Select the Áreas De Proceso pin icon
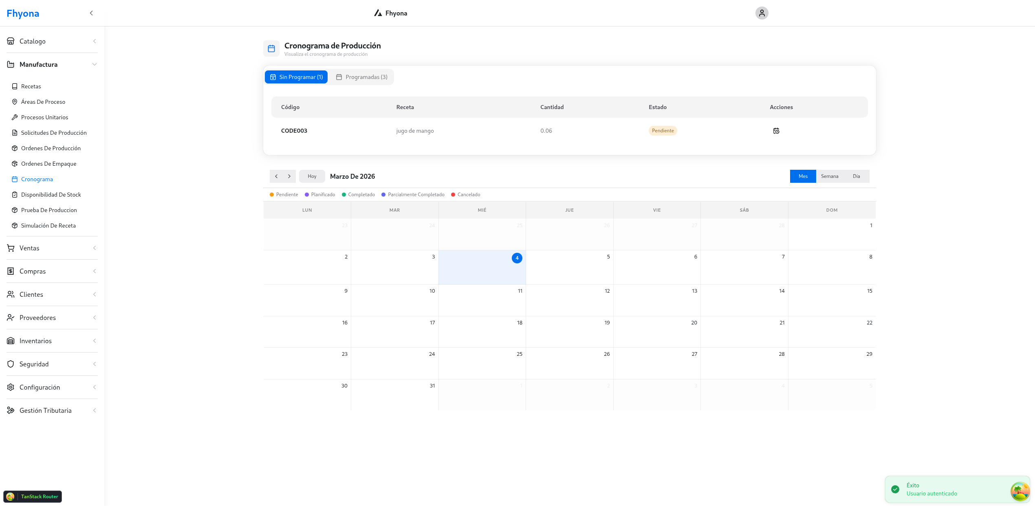This screenshot has width=1035, height=506. tap(14, 101)
